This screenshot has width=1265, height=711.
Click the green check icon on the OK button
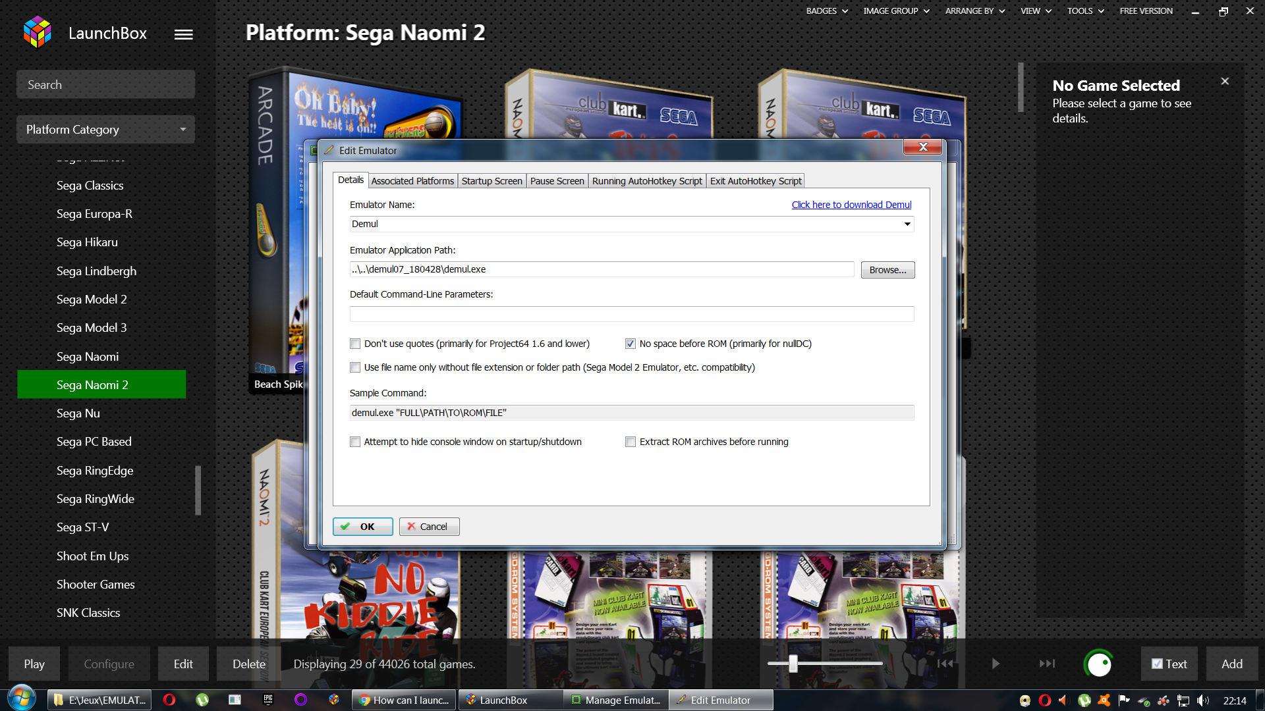pyautogui.click(x=345, y=527)
